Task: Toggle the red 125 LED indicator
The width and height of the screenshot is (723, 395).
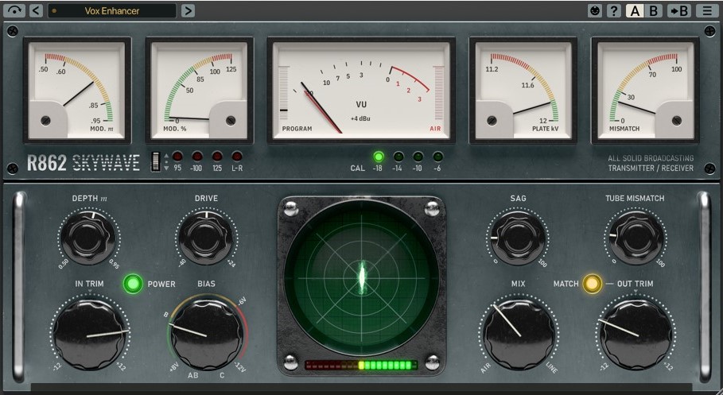Action: click(x=217, y=157)
